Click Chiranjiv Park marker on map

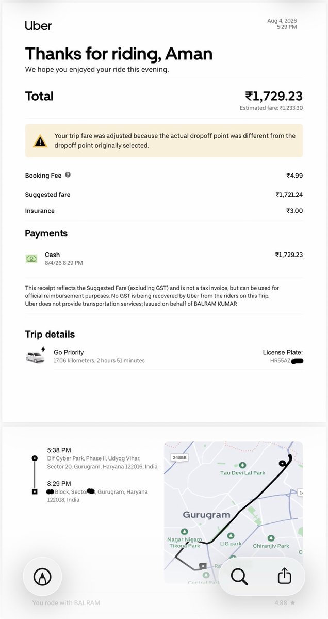[271, 538]
